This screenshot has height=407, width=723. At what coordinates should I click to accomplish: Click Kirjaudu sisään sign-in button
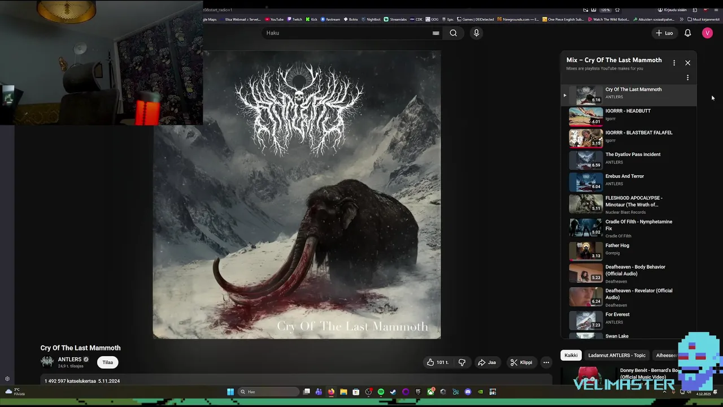click(x=672, y=10)
